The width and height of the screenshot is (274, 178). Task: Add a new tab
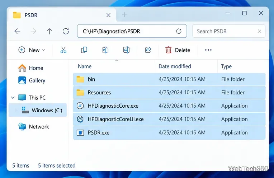124,15
